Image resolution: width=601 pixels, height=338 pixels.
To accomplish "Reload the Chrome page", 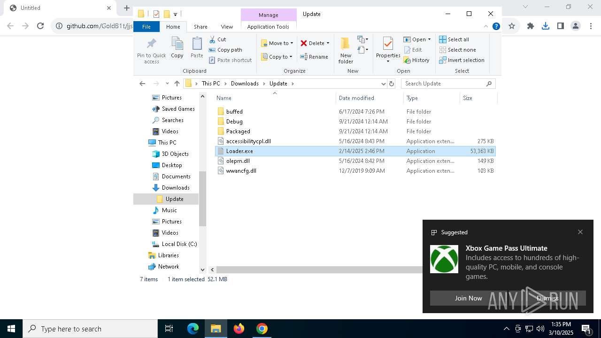I will coord(40,26).
